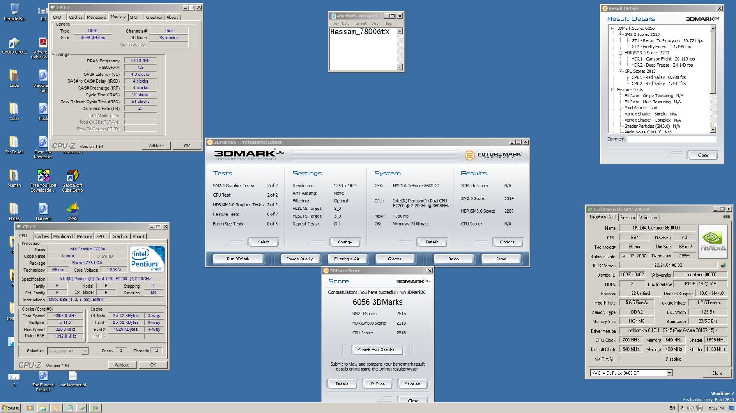Open the GPU selection dropdown in GPU-Z
This screenshot has height=413, width=736.
pyautogui.click(x=669, y=373)
